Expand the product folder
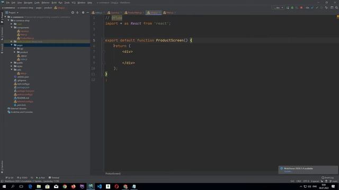Screen dimensions: 339x190 (15, 52)
